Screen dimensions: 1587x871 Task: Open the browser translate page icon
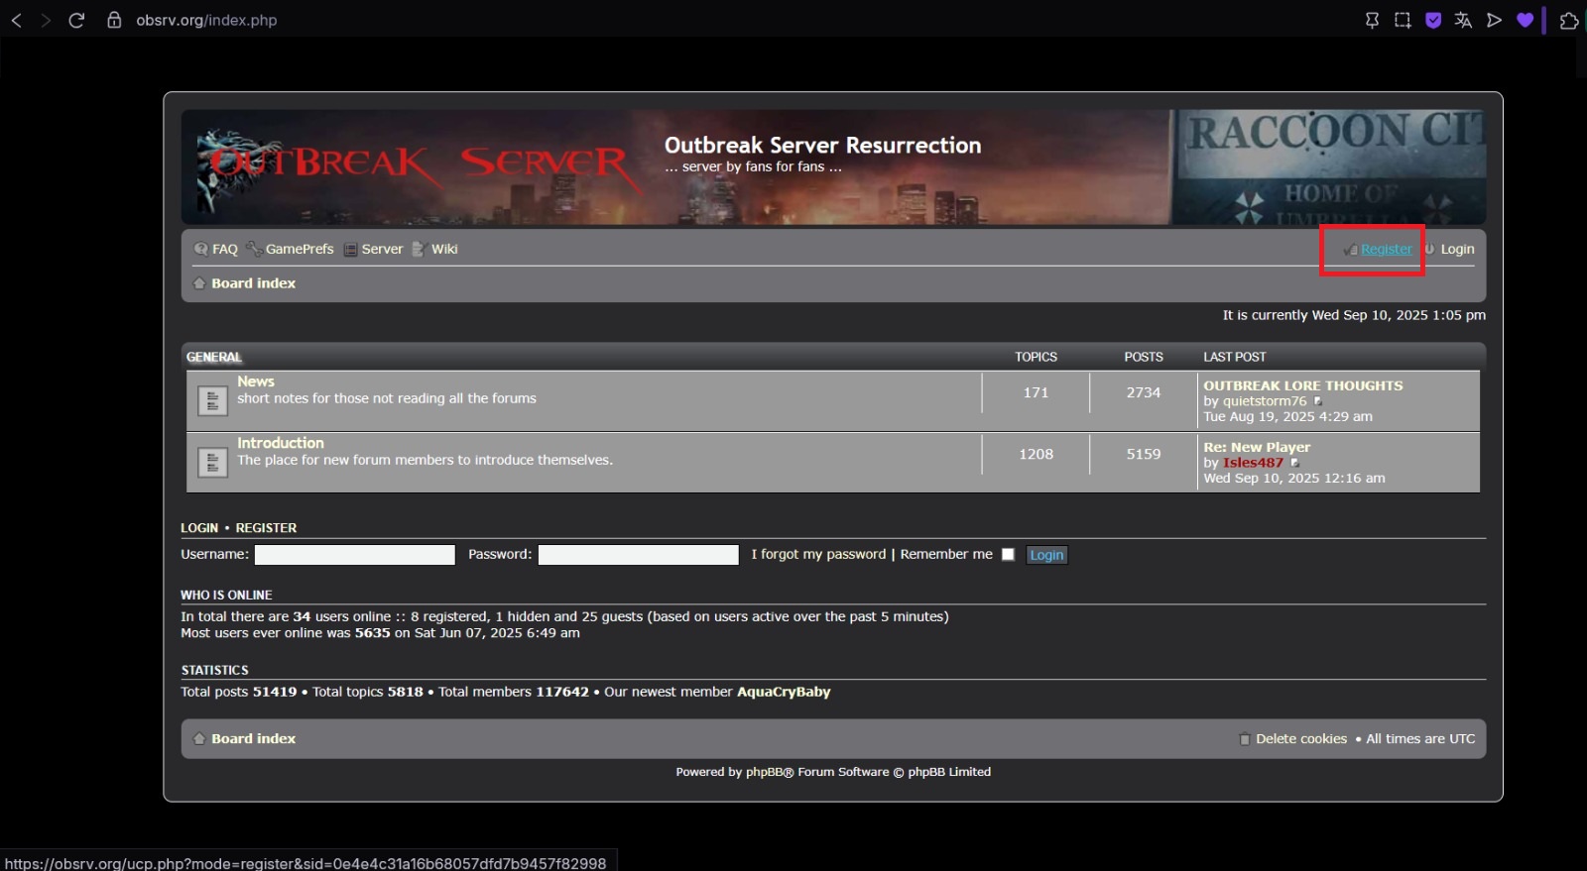(1463, 20)
